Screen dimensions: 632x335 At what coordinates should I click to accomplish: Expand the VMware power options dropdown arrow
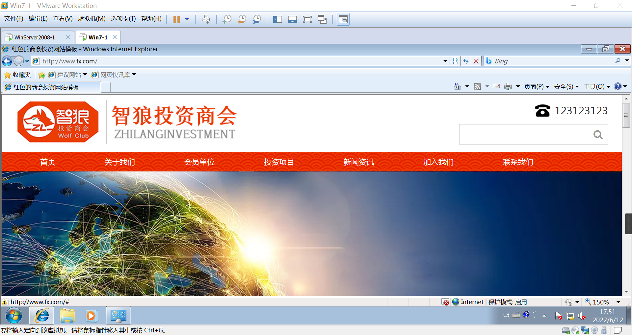point(187,19)
